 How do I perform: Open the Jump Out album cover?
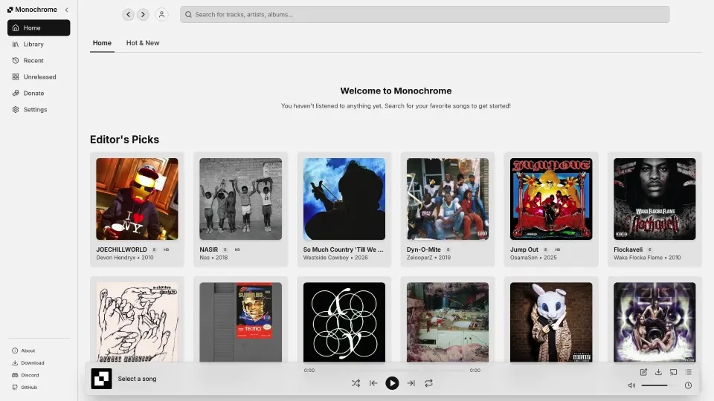551,199
